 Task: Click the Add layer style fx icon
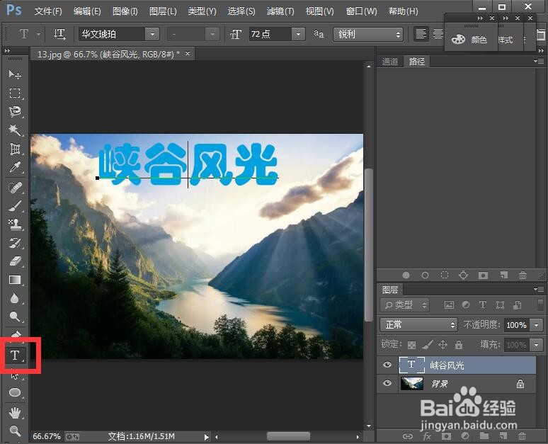pos(427,436)
